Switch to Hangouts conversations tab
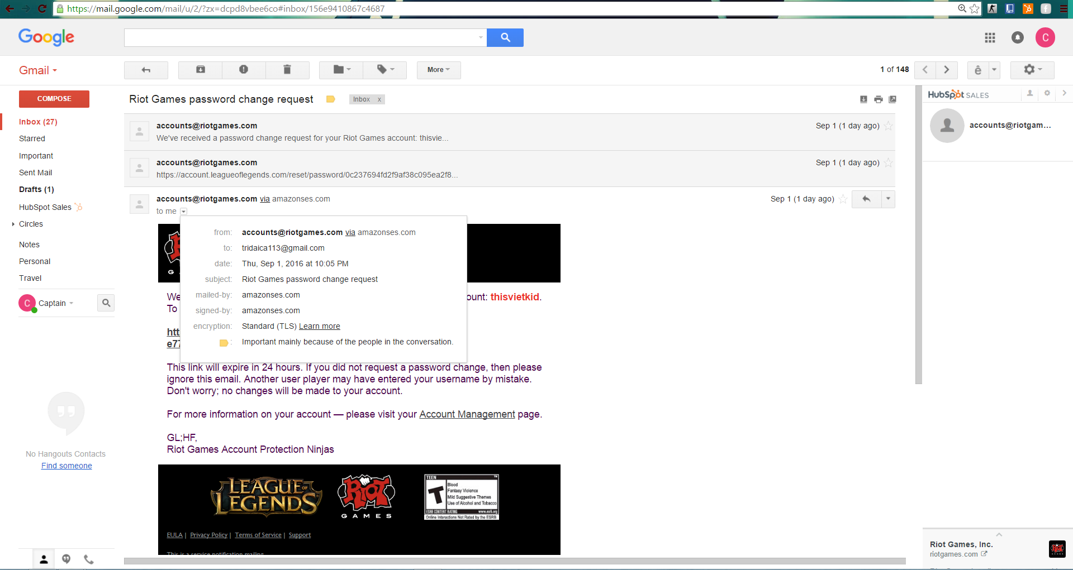Image resolution: width=1073 pixels, height=570 pixels. point(66,559)
